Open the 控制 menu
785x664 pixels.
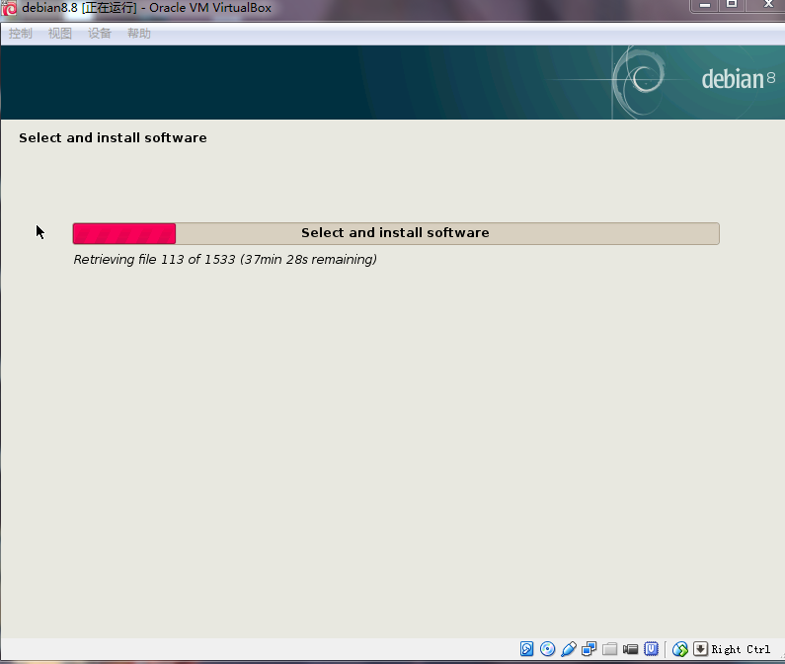point(21,34)
